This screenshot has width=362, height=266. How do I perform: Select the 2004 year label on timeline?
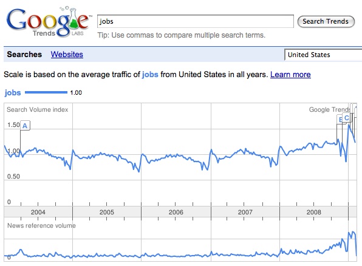(x=38, y=212)
